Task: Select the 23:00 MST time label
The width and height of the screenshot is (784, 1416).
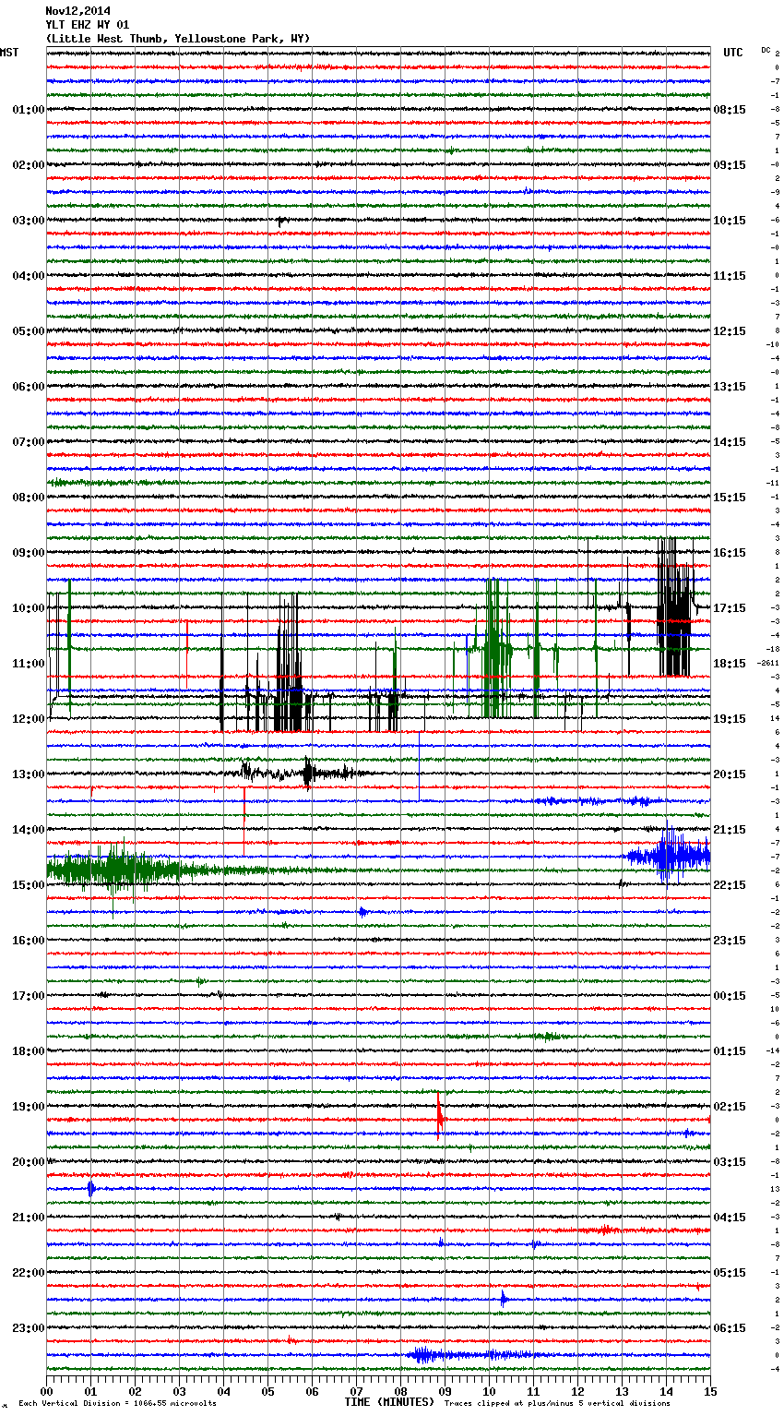Action: tap(28, 1328)
